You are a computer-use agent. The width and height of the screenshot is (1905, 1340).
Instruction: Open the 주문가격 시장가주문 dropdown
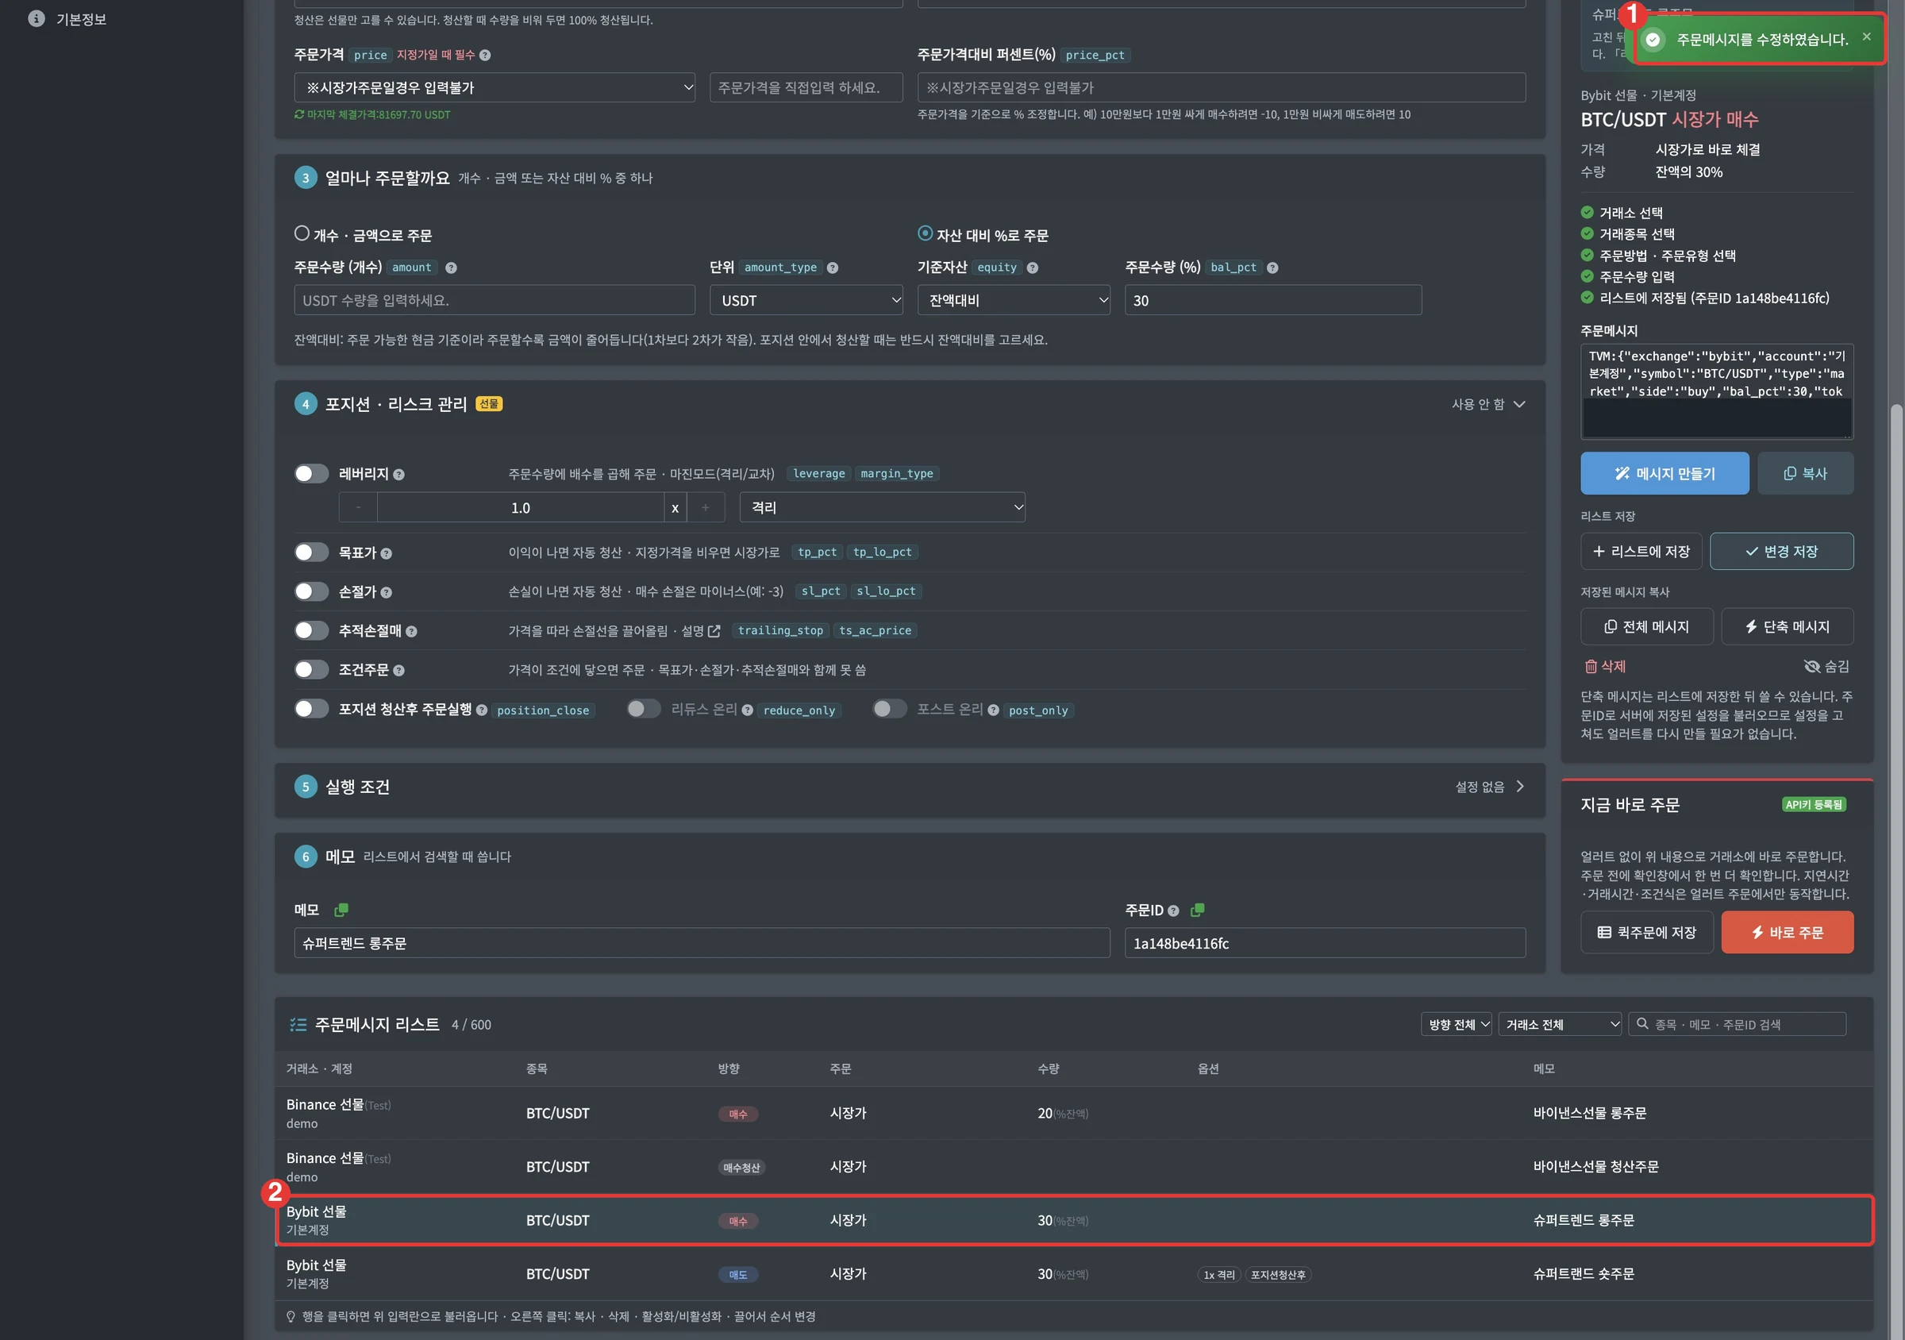click(x=495, y=87)
